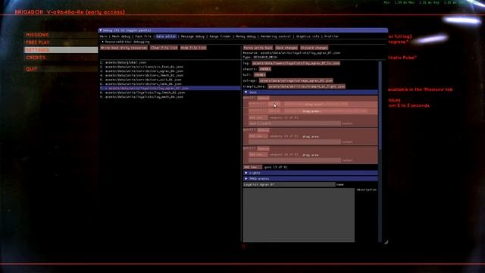Click inside the description text area
This screenshot has height=273, width=485.
[x=299, y=215]
